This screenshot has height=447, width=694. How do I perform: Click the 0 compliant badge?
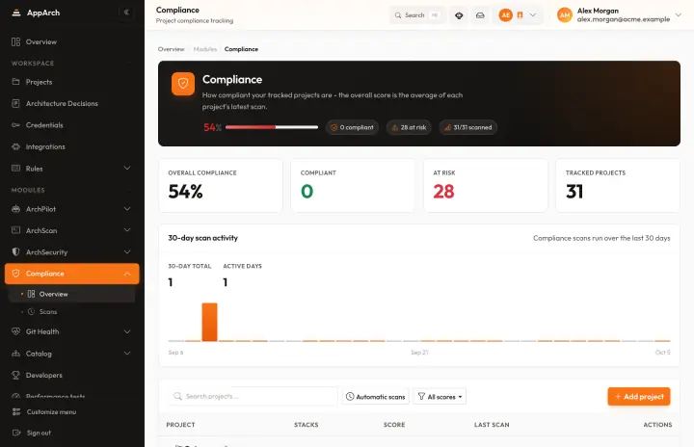tap(353, 127)
